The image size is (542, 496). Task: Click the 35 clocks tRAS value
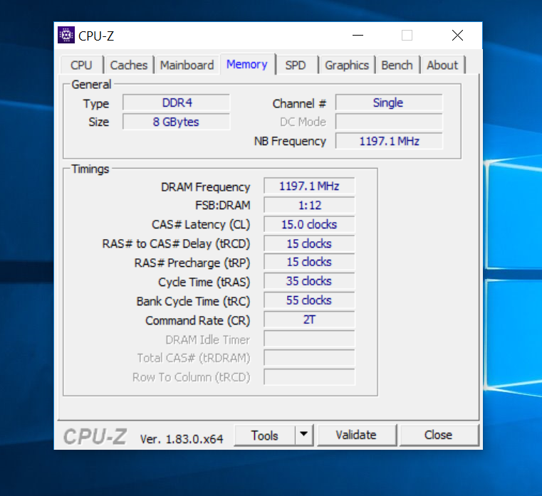coord(309,281)
